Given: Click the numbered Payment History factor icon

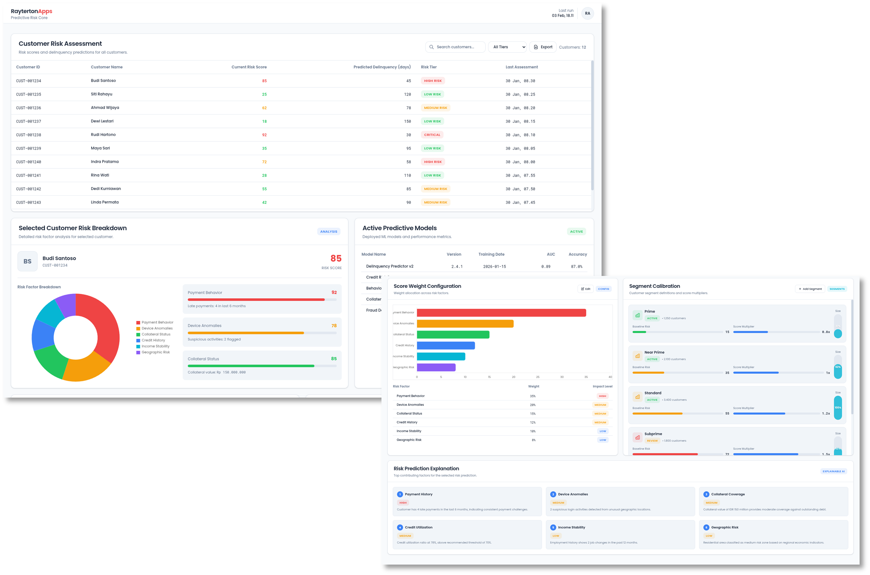Looking at the screenshot, I should [x=400, y=494].
